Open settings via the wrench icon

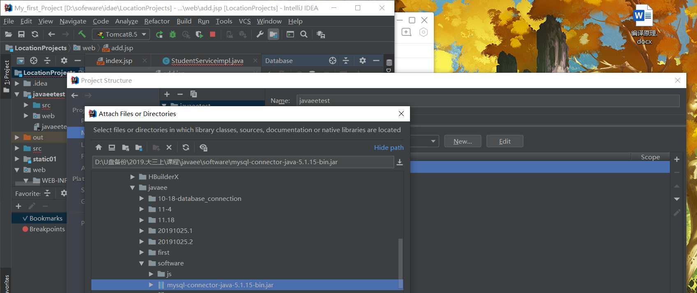[260, 35]
